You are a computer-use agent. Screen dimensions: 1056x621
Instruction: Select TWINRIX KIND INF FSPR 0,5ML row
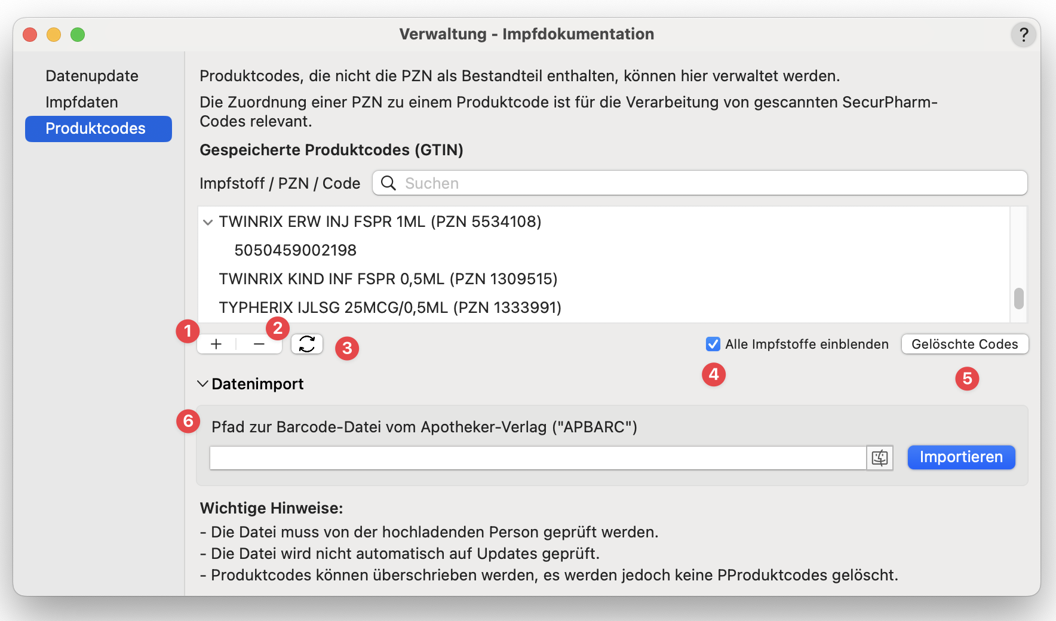tap(388, 279)
